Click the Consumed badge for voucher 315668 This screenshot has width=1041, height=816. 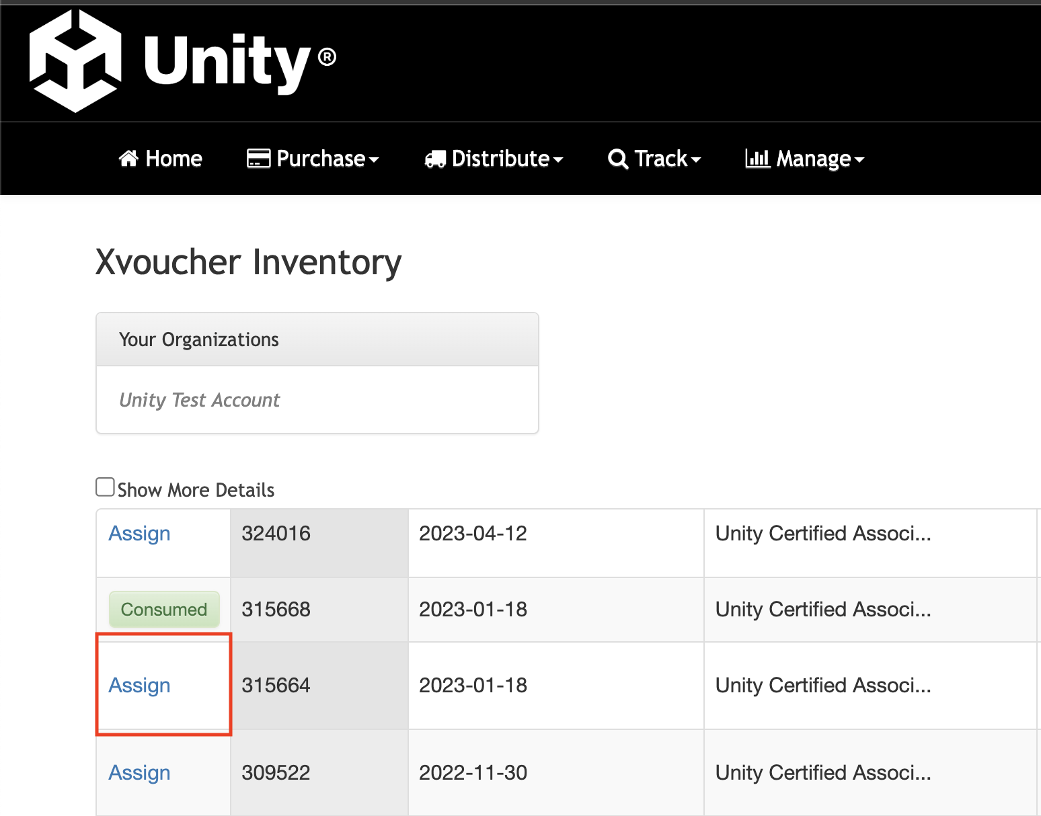pos(164,610)
